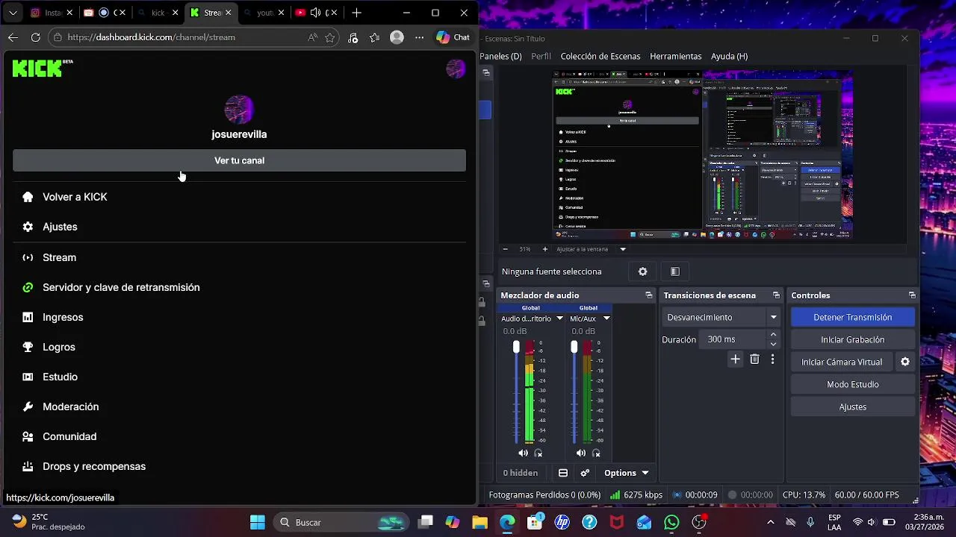Click the green link icon for Servidor y clave

click(x=28, y=287)
